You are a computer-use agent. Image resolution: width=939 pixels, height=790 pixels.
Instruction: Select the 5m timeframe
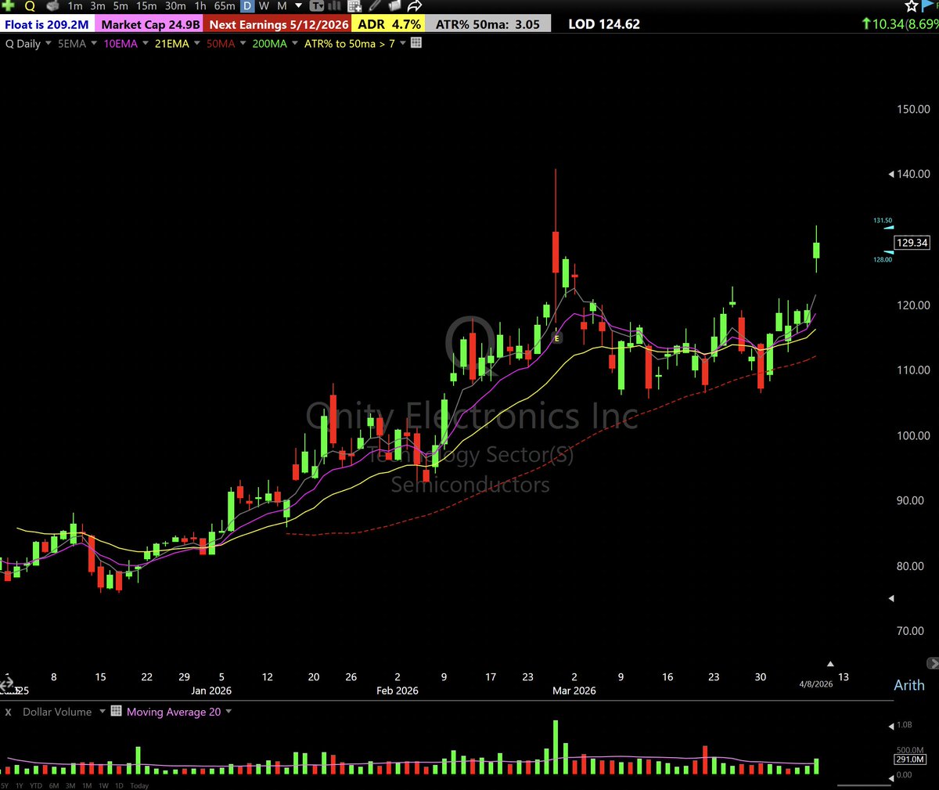tap(121, 5)
